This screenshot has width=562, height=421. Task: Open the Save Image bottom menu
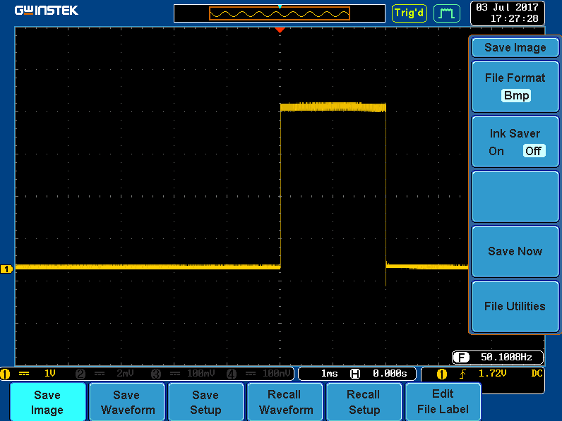(48, 402)
